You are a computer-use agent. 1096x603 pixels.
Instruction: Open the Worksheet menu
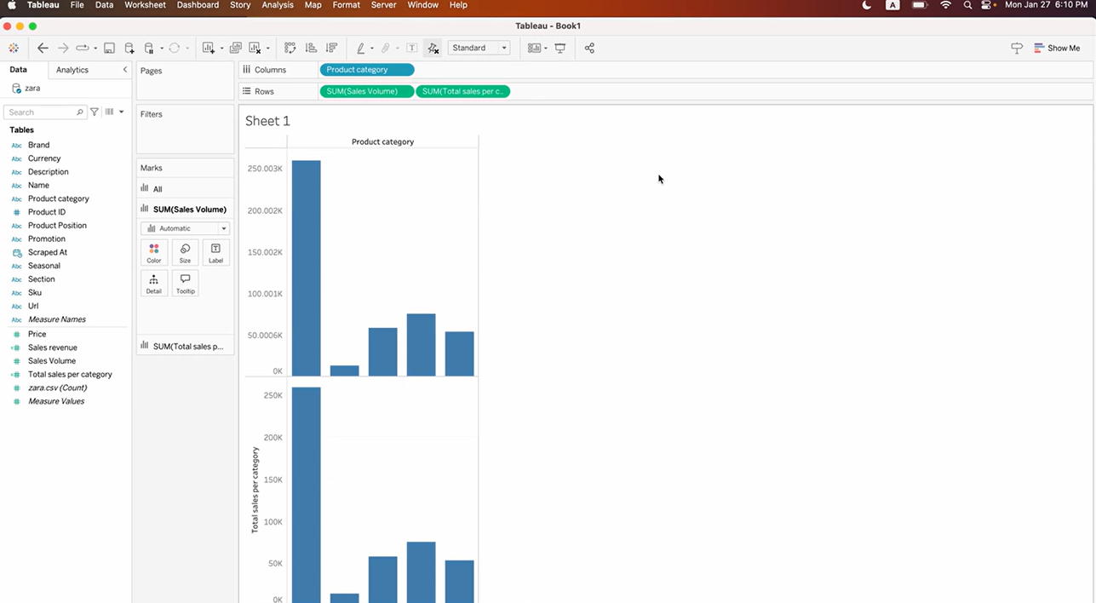(145, 5)
